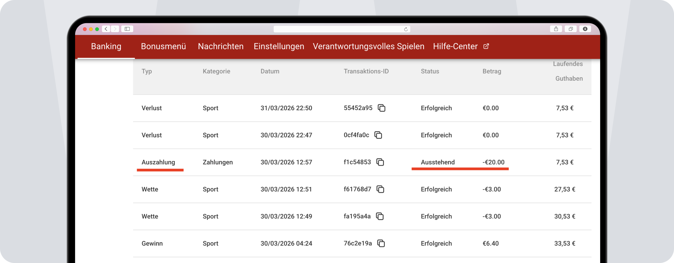The image size is (674, 263).
Task: Click Wette type in 12:51 row
Action: pos(150,189)
